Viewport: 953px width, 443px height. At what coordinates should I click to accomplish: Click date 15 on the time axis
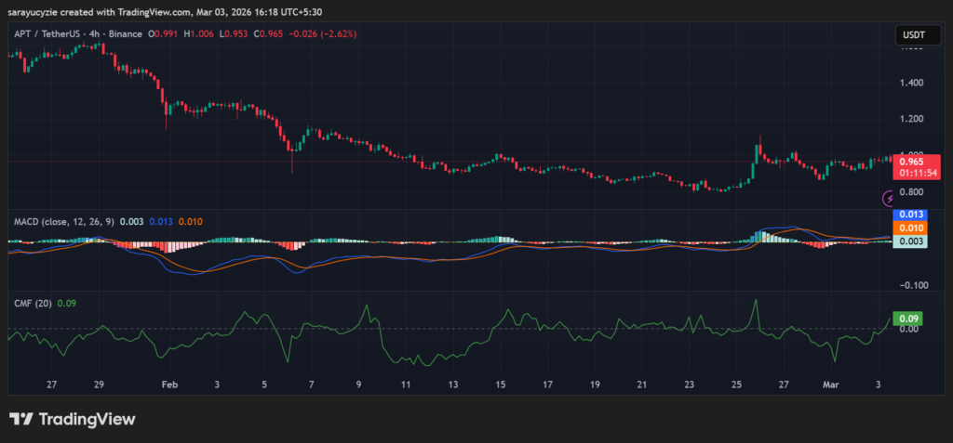coord(500,384)
